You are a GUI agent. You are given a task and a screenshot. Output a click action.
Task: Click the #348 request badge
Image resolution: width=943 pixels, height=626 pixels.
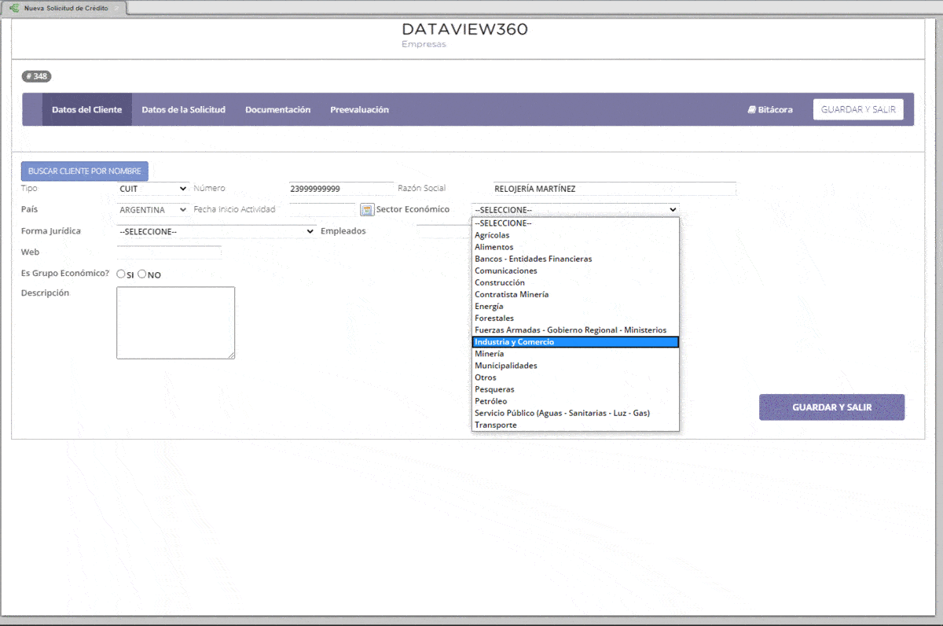36,76
